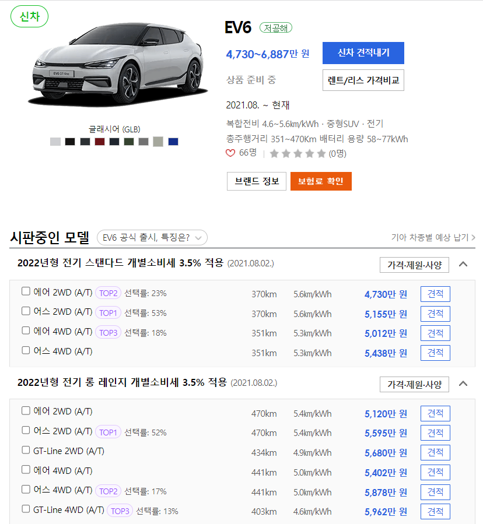Screen dimensions: 483x524
Task: Click the heart like icon
Action: pyautogui.click(x=230, y=153)
